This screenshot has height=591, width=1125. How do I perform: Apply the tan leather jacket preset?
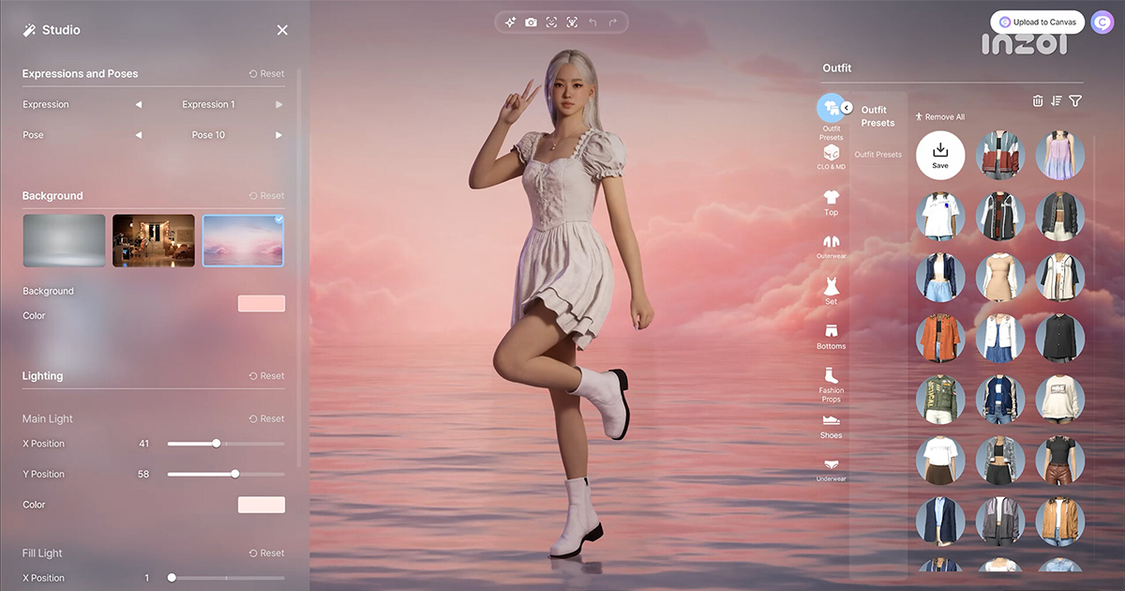1060,521
